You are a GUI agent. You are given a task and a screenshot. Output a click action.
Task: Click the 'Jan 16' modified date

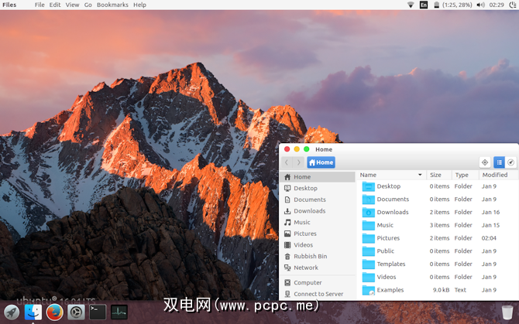pos(490,213)
